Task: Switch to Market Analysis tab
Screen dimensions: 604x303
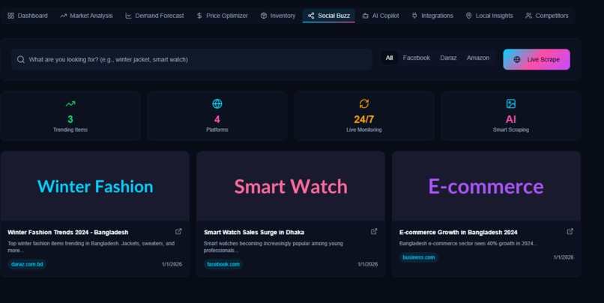Action: 86,16
